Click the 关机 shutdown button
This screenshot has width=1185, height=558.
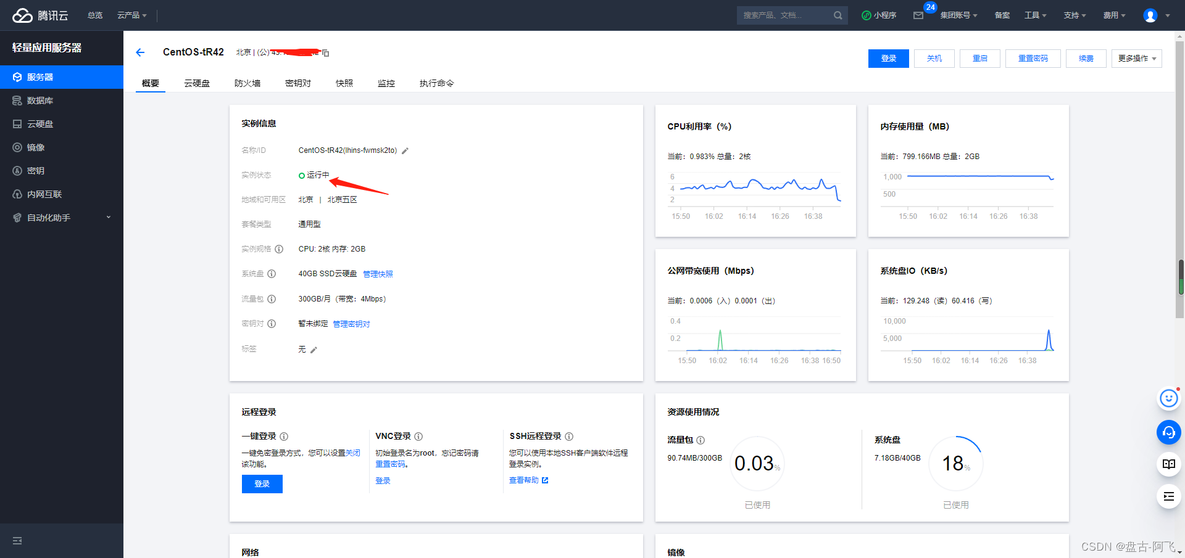[x=934, y=59]
